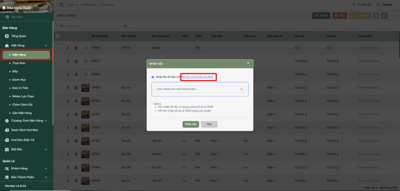
Task: Delete item SP951 using trash icon
Action: 76,141
